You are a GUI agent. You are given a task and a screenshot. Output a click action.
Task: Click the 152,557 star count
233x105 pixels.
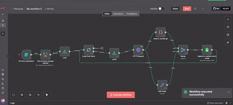pyautogui.click(x=226, y=9)
